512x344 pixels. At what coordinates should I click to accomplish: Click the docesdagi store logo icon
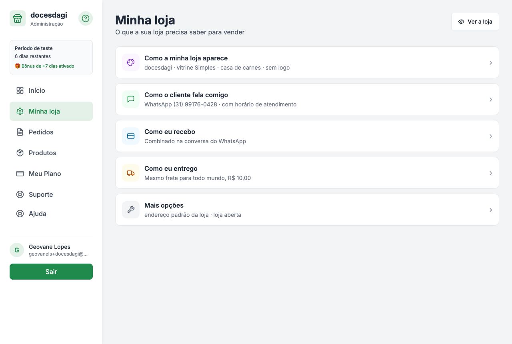[x=18, y=18]
